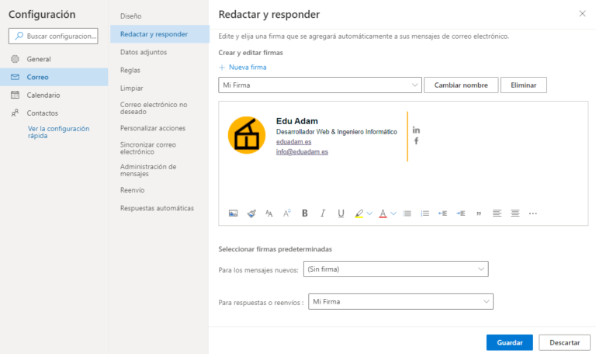The image size is (596, 354).
Task: Toggle bold formatting in the signature
Action: [304, 213]
